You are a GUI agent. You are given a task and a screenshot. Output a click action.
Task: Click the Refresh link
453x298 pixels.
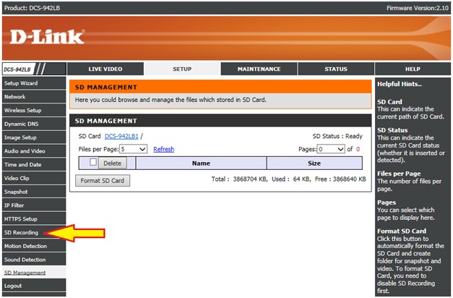[163, 149]
